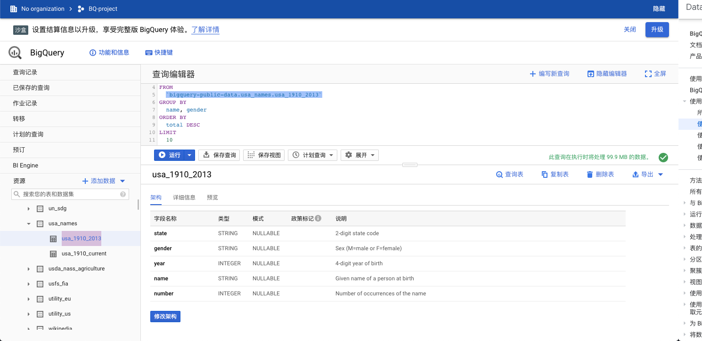Click the BigQuery magnifier logo

(15, 53)
